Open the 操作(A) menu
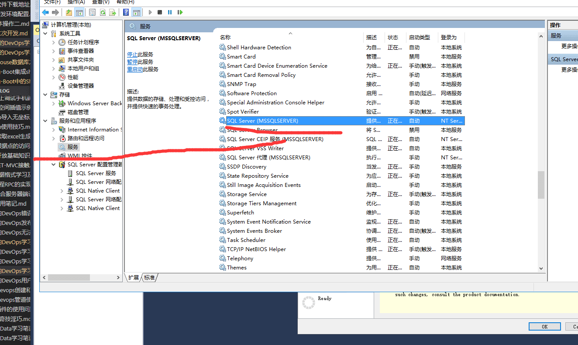 (76, 2)
